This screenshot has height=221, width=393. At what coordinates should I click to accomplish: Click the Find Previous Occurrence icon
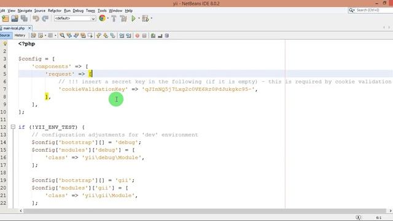tap(69, 36)
